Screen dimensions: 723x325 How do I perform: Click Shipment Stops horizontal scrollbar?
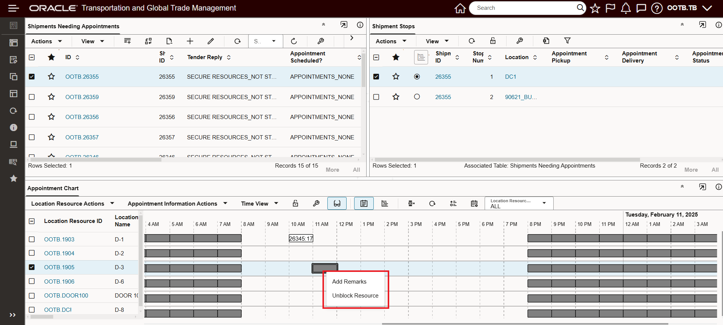point(507,160)
